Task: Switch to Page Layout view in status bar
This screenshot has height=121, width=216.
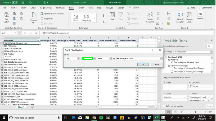Action: point(175,112)
